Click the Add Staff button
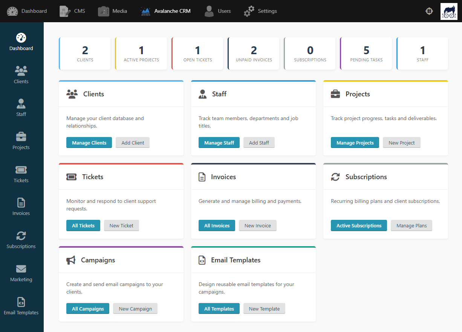This screenshot has height=332, width=462. point(259,142)
